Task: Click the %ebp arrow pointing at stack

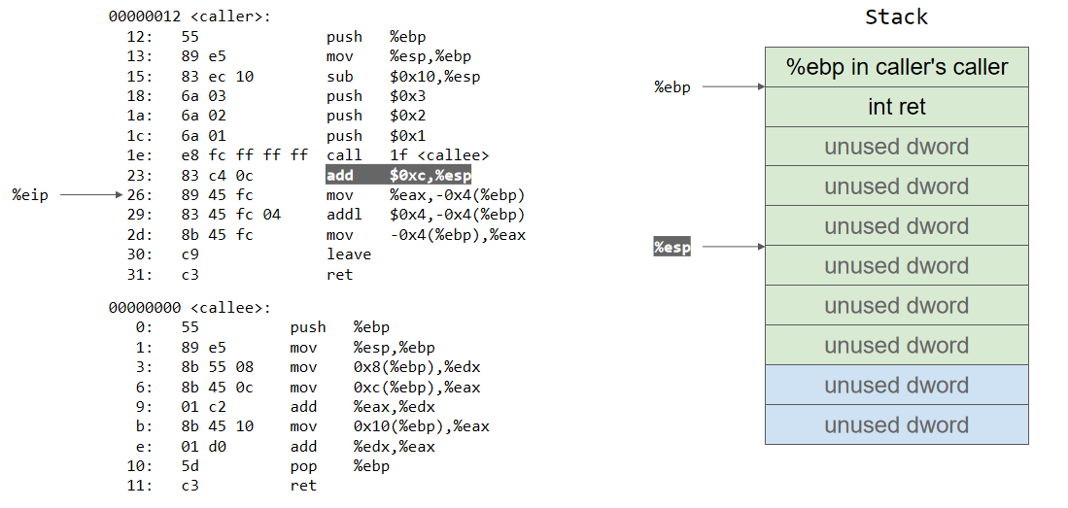Action: (733, 87)
